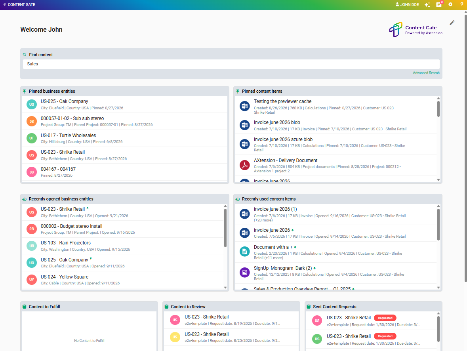
Task: Click the UT avatar for Turtle Wholesales
Action: point(32,138)
